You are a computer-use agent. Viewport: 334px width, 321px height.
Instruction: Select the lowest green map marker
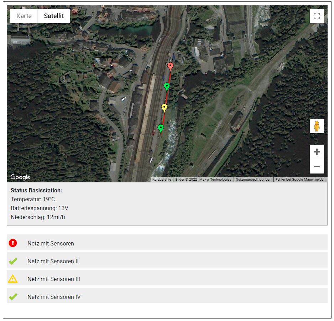[x=161, y=128]
